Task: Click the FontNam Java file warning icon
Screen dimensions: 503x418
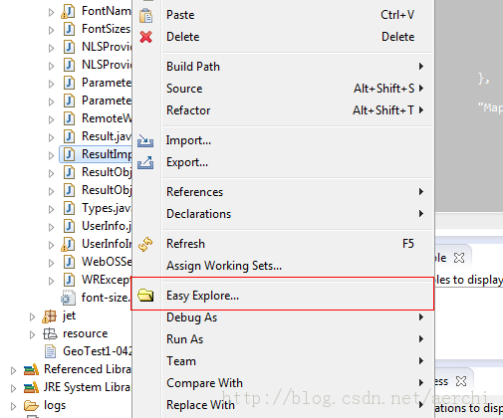Action: point(68,11)
